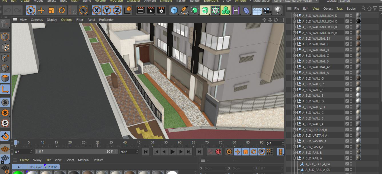The height and width of the screenshot is (174, 382).
Task: Collapse the A_BLD_RAIL_A object tree
Action: pyautogui.click(x=294, y=158)
